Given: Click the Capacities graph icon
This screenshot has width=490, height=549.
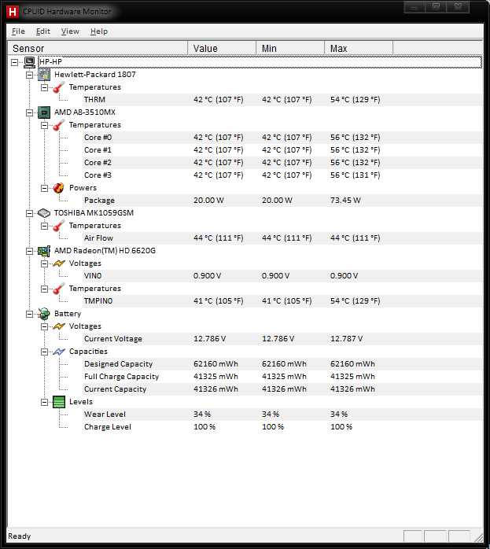Looking at the screenshot, I should click(x=59, y=352).
